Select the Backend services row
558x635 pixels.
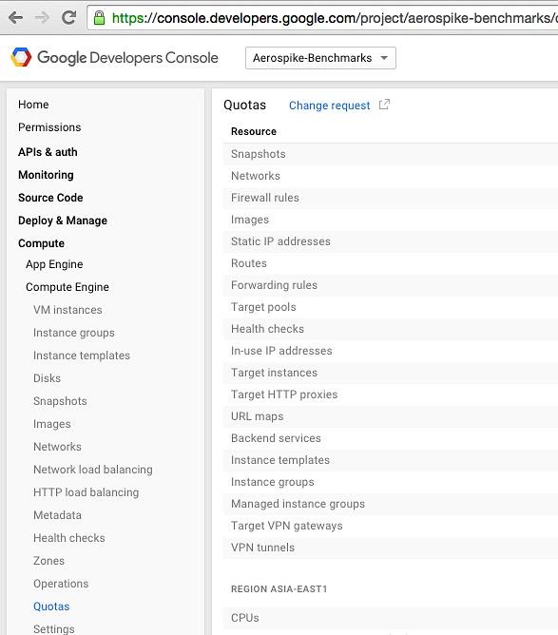pyautogui.click(x=391, y=438)
